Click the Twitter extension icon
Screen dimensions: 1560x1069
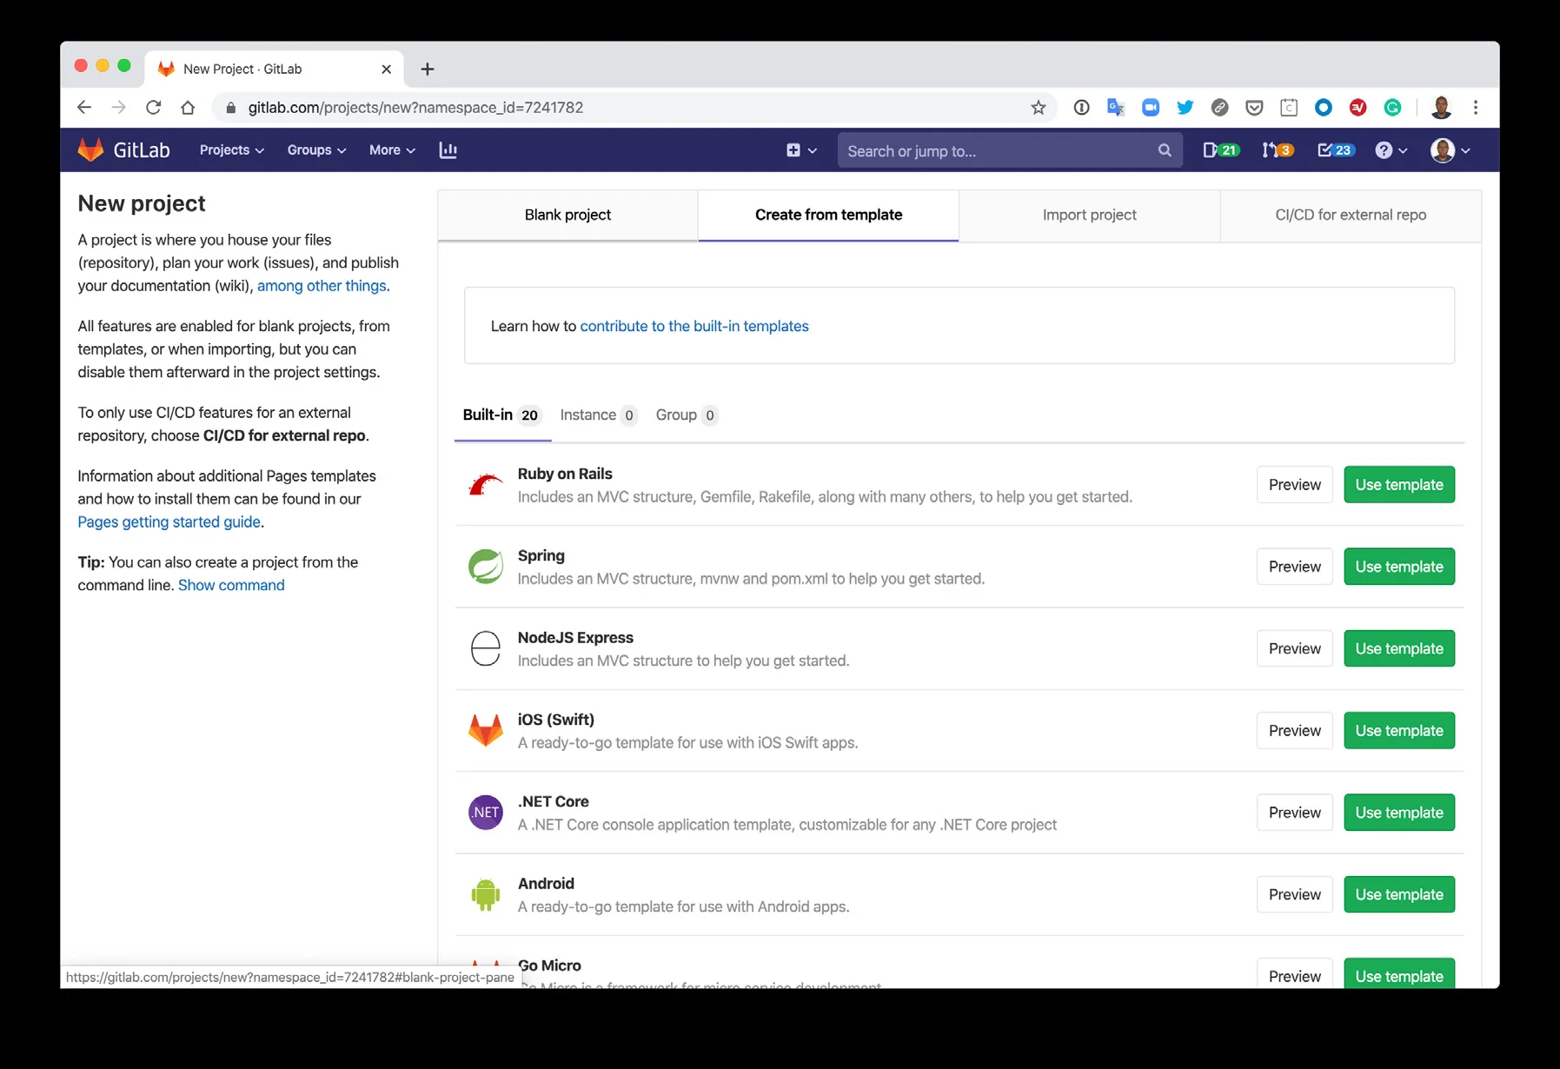pos(1185,108)
